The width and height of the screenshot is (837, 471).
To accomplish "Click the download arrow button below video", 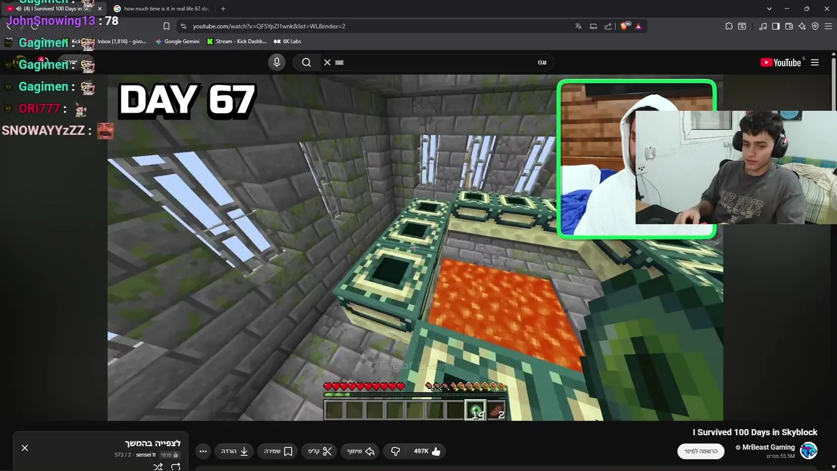I will 235,451.
